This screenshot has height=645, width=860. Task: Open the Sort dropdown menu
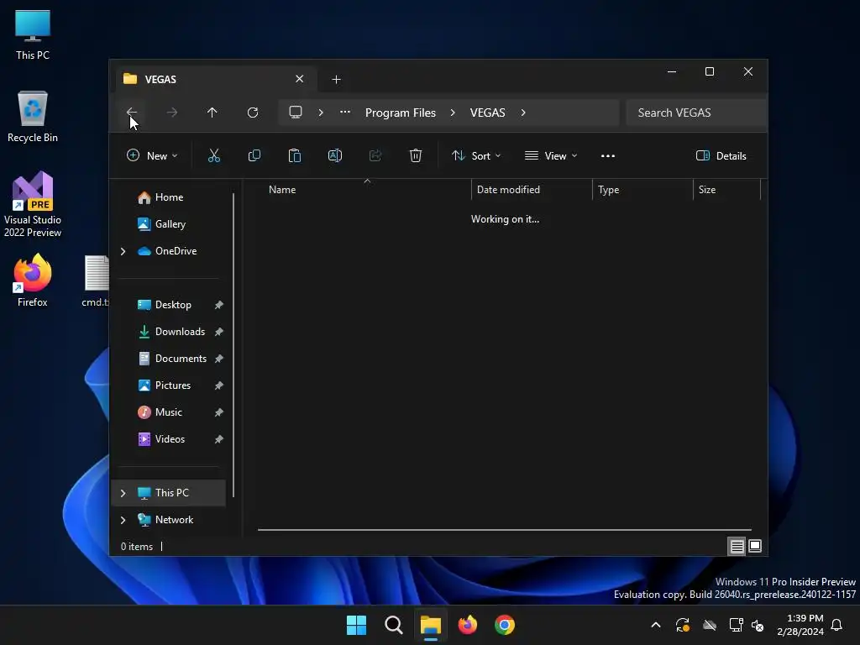click(x=476, y=155)
